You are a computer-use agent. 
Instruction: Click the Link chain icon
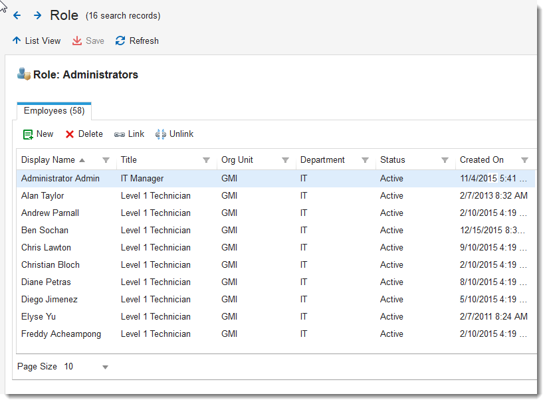[120, 134]
